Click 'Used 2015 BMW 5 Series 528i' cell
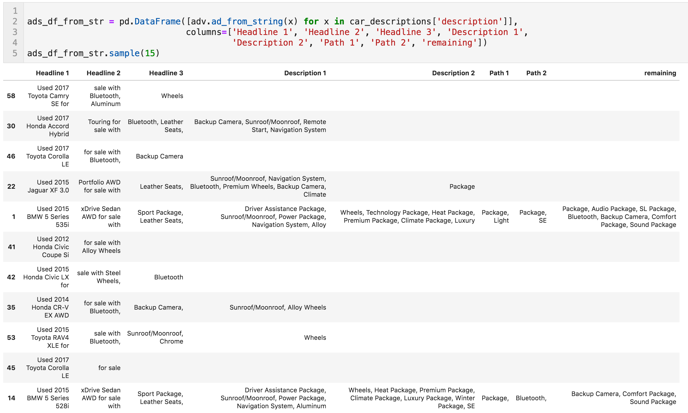The image size is (688, 413). coord(48,398)
